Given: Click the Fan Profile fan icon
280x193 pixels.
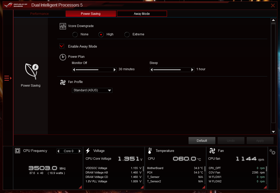Looking at the screenshot, I should click(x=63, y=82).
